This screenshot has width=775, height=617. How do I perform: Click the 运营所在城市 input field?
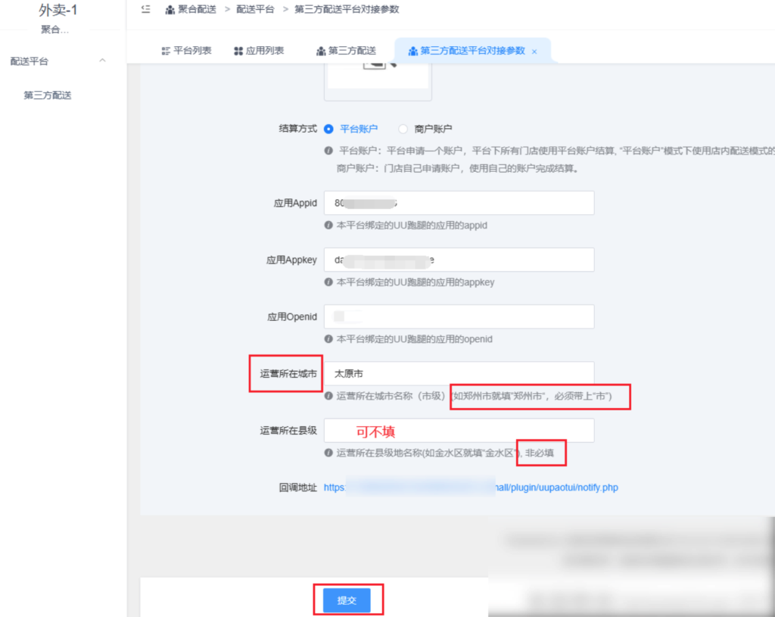click(x=459, y=373)
